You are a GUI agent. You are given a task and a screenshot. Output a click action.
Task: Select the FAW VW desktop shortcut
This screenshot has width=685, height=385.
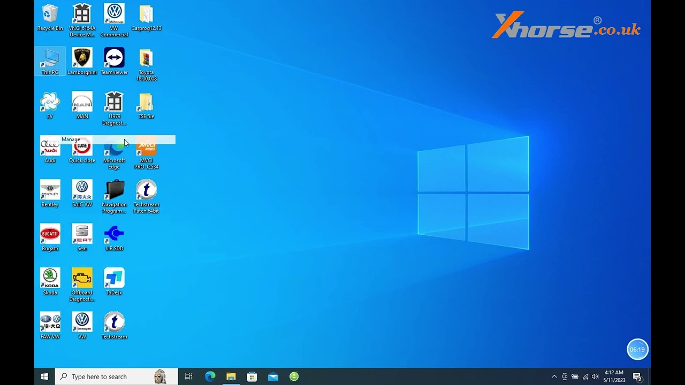tap(50, 326)
